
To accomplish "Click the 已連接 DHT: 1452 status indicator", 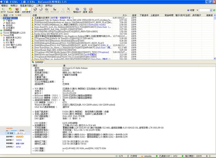I will 167,156.
